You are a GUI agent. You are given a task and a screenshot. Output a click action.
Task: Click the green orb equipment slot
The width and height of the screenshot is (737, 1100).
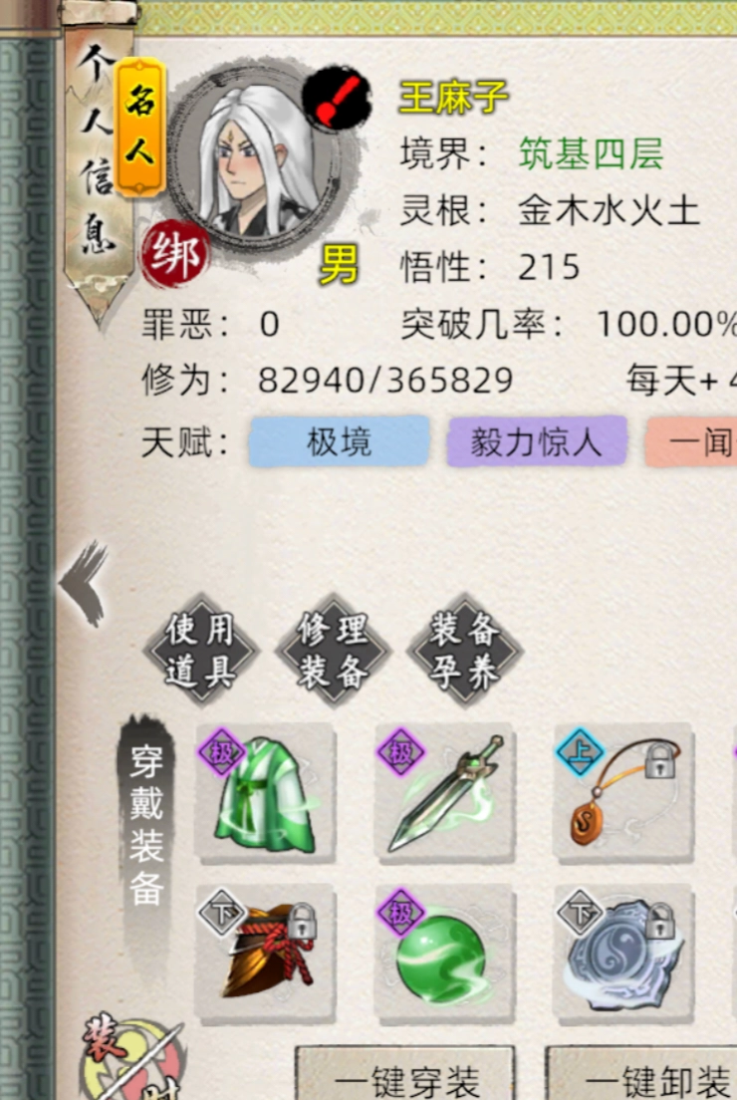445,953
